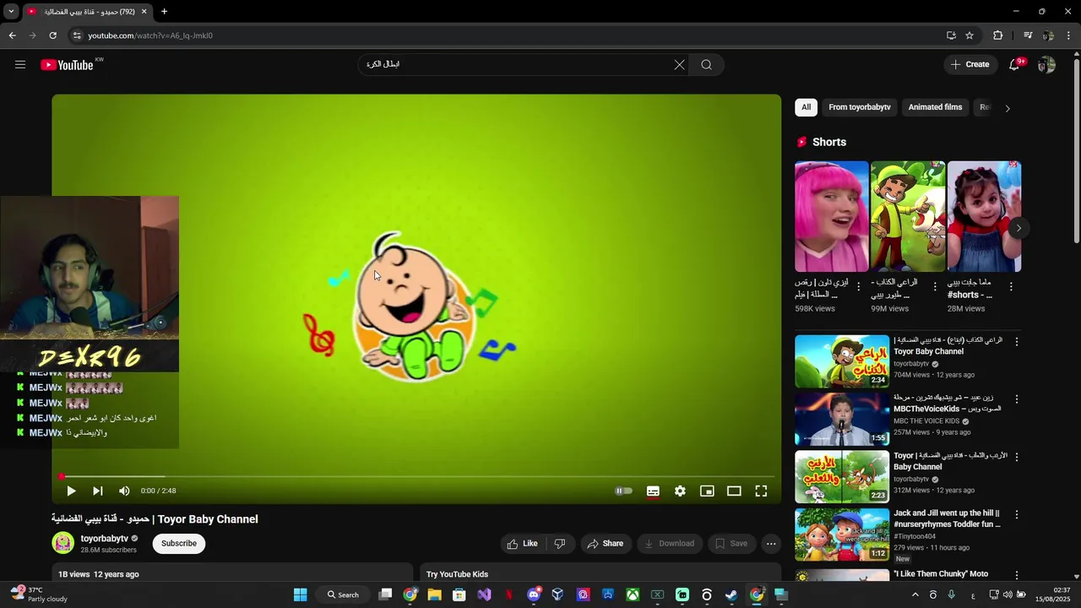Screen dimensions: 1081x608
Task: Open the Chrome extensions puzzle icon
Action: [997, 35]
